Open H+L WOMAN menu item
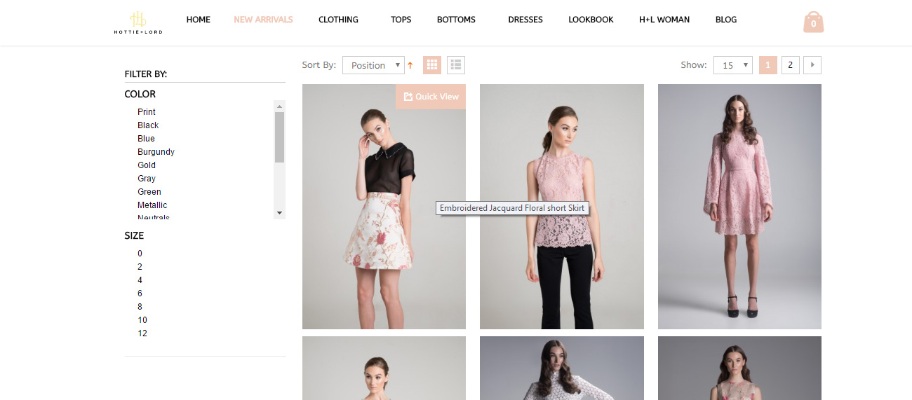 coord(664,20)
